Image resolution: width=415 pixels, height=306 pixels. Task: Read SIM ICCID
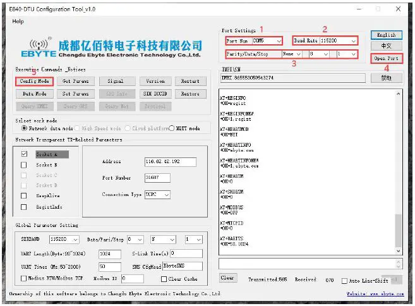pos(155,94)
